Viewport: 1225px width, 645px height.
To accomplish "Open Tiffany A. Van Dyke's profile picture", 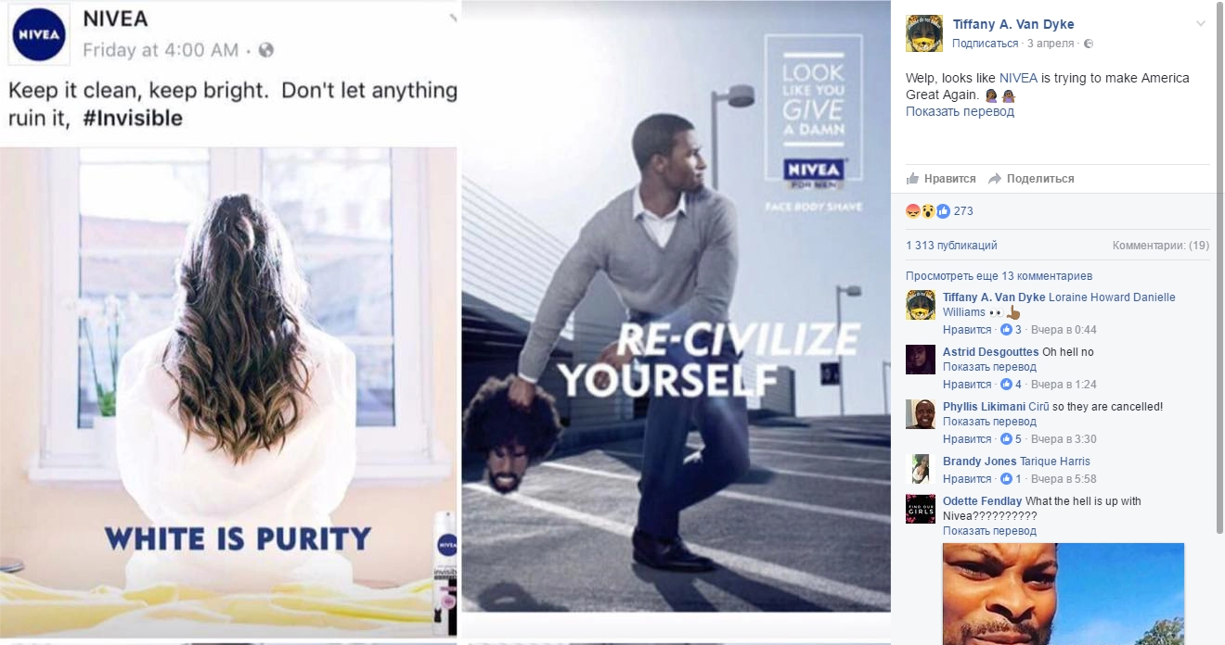I will coord(923,33).
